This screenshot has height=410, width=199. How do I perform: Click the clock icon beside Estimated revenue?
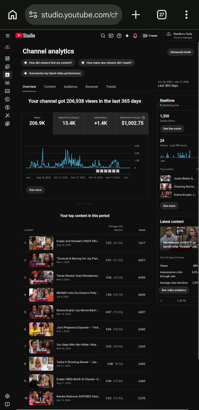click(143, 118)
